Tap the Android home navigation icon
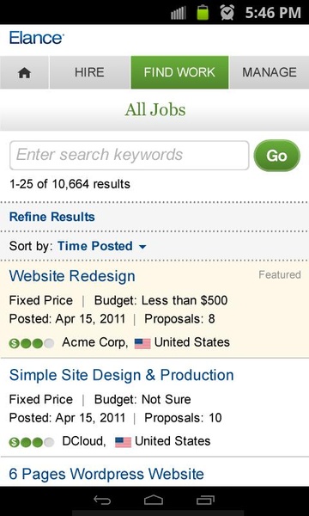Screen dimensions: 309x516 pos(154,501)
